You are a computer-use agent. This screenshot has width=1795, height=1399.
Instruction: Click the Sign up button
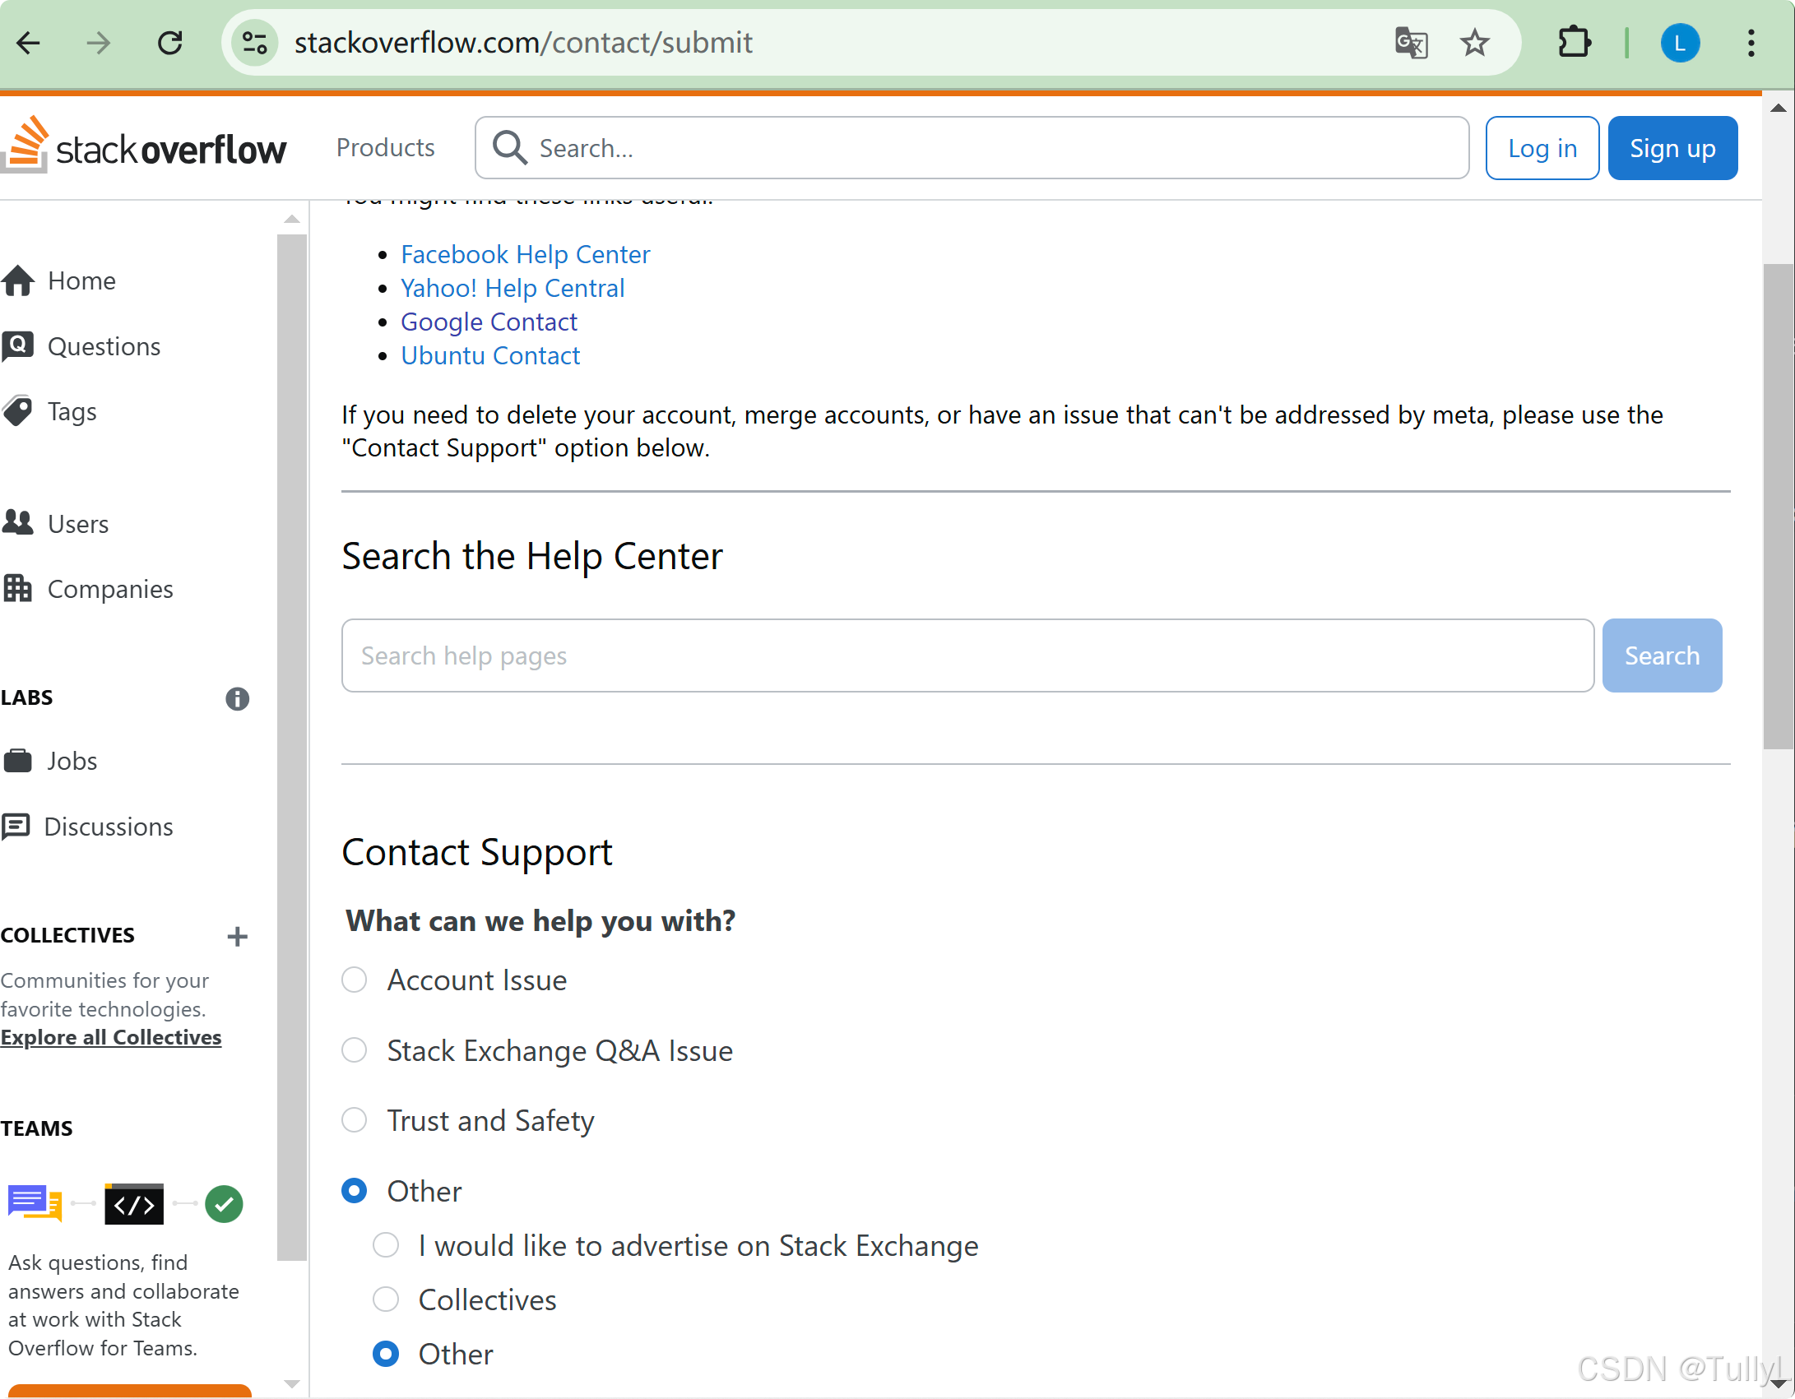coord(1672,148)
